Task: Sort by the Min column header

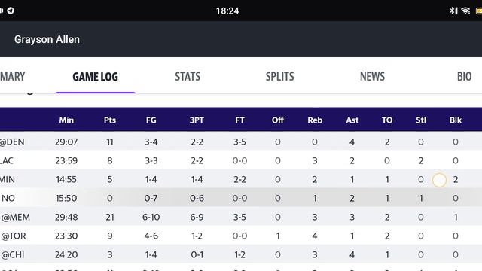Action: pos(66,120)
